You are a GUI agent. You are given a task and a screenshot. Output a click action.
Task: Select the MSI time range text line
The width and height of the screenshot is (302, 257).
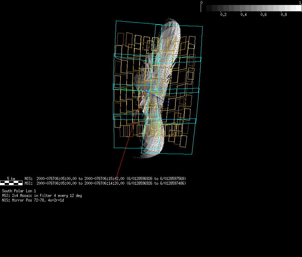[105, 183]
